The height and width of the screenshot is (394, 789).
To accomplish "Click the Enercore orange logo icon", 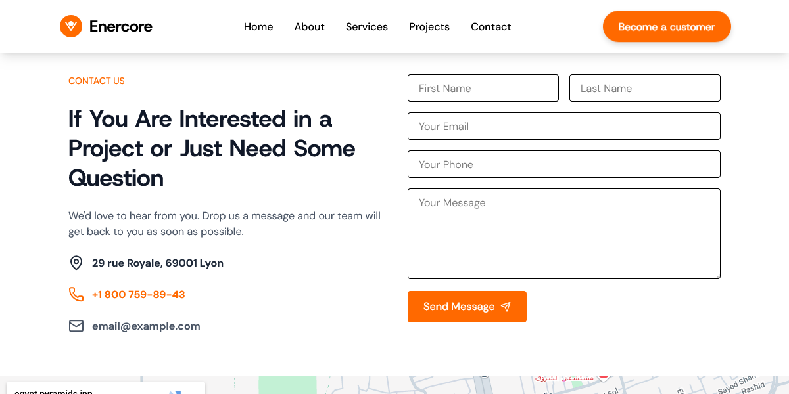I will tap(71, 26).
